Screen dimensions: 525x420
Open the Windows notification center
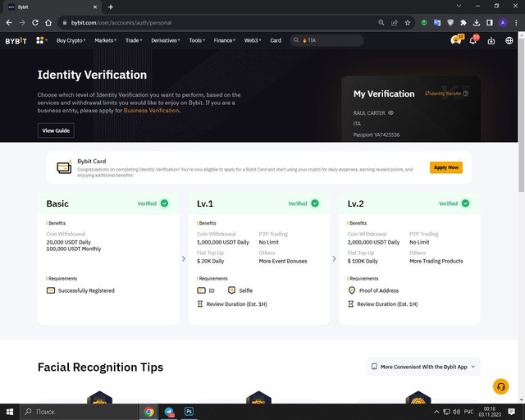(x=511, y=412)
